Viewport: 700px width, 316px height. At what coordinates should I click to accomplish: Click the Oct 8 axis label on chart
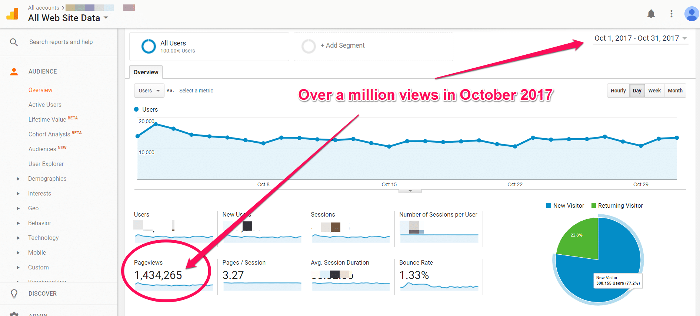click(263, 184)
